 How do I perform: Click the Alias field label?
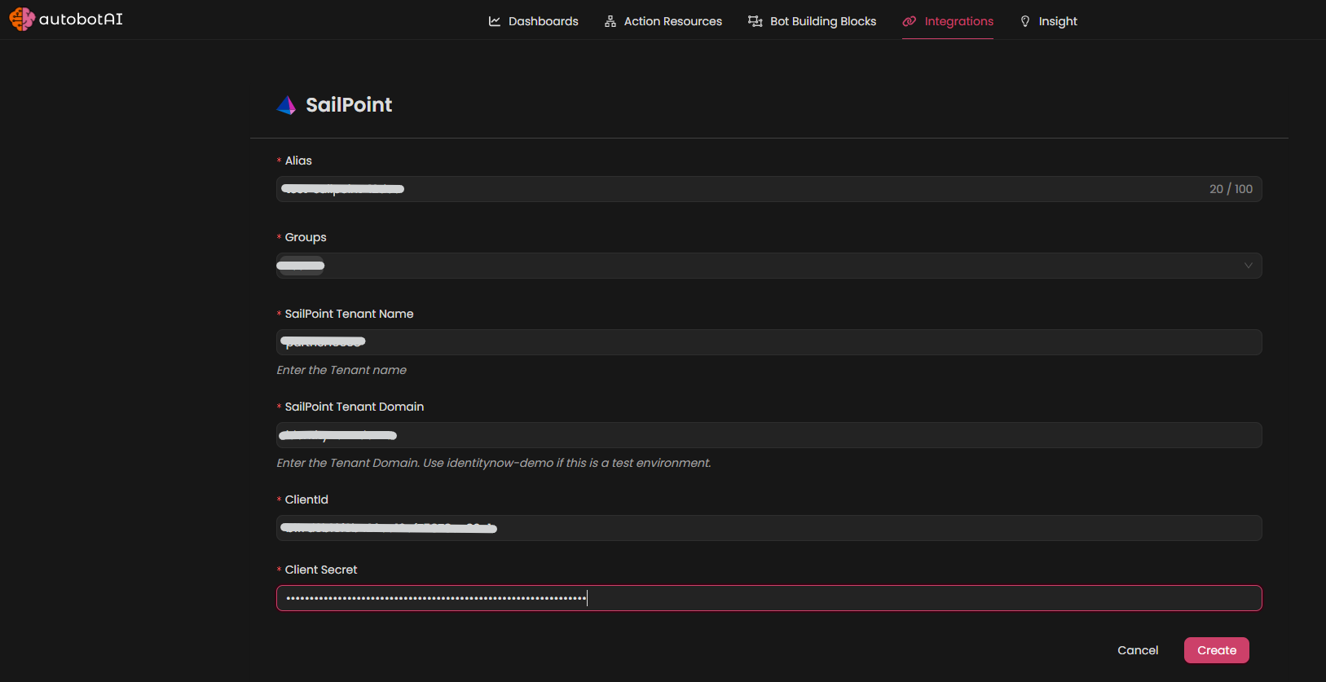(298, 161)
